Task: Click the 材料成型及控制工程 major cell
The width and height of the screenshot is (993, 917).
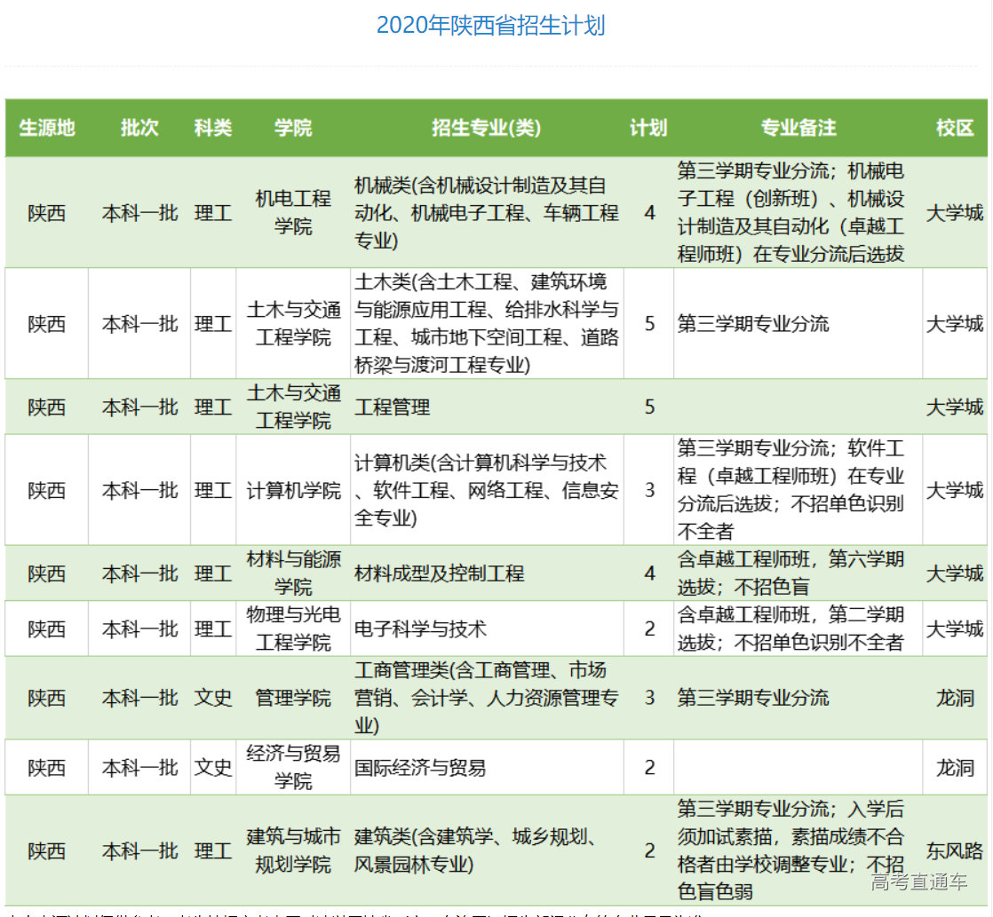Action: tap(440, 573)
